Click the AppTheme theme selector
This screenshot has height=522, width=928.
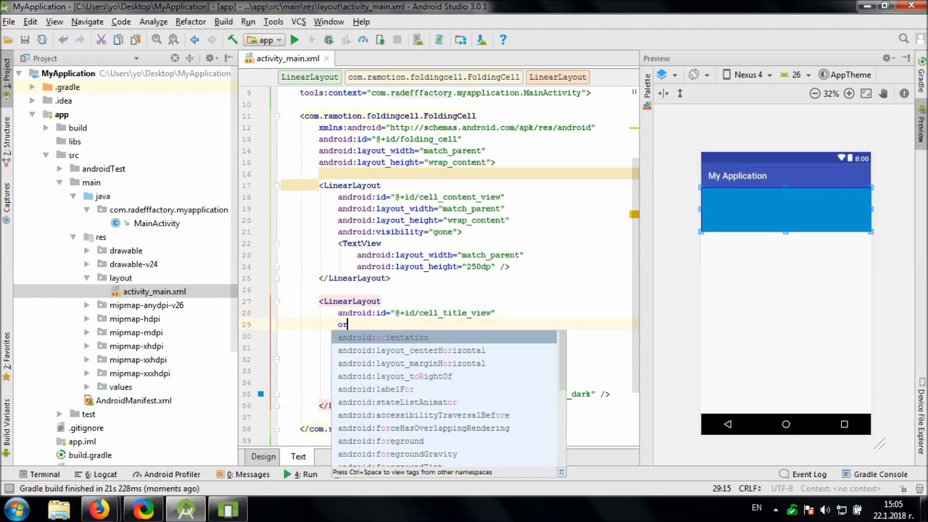(845, 75)
